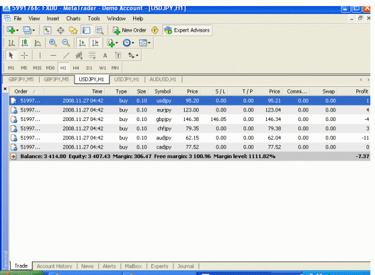Set timeframe to H4
This screenshot has height=275, width=375.
coord(76,68)
